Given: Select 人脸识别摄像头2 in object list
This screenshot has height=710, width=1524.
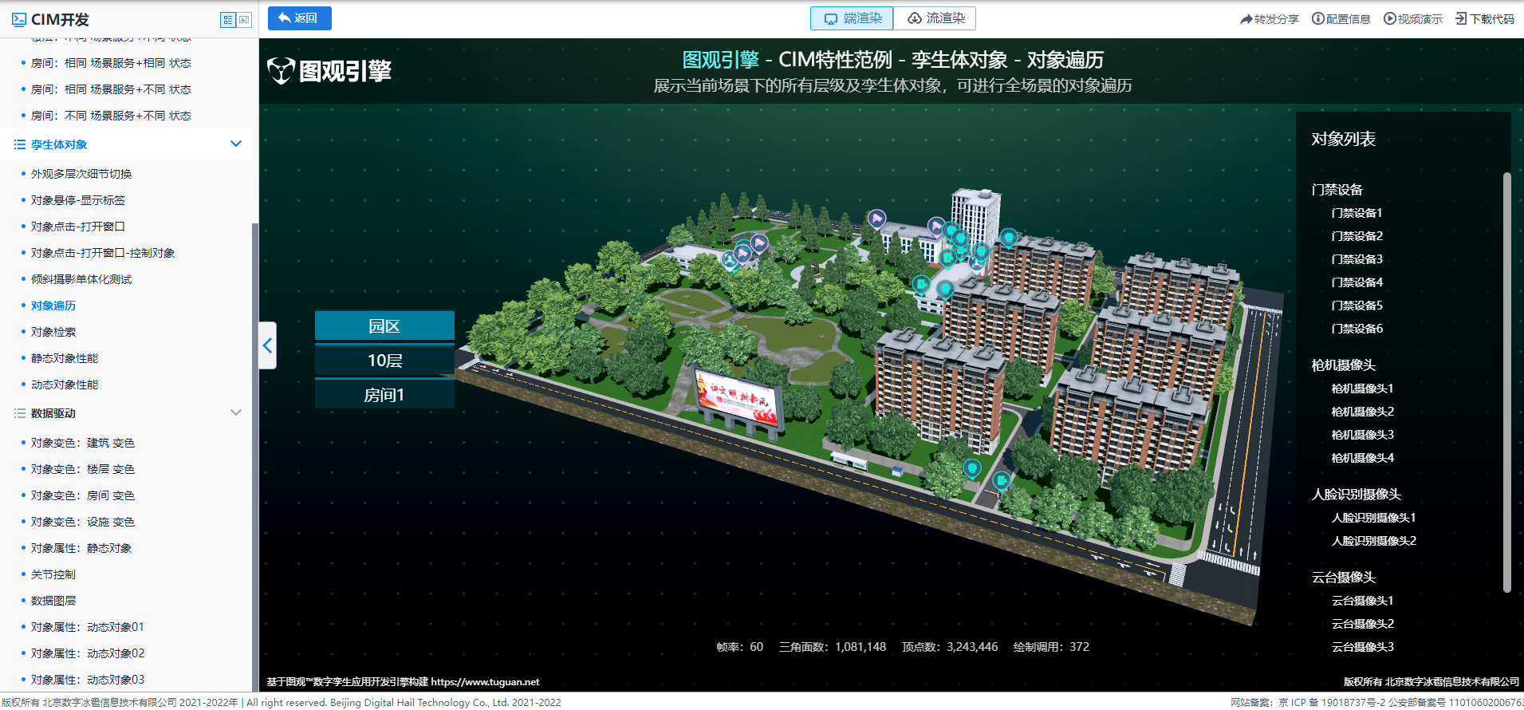Looking at the screenshot, I should tap(1373, 541).
